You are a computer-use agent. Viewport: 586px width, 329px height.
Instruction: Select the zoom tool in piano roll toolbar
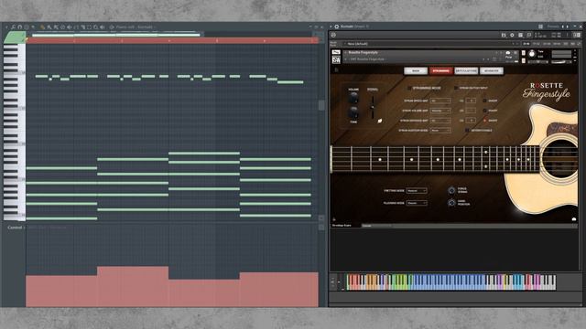pos(96,27)
